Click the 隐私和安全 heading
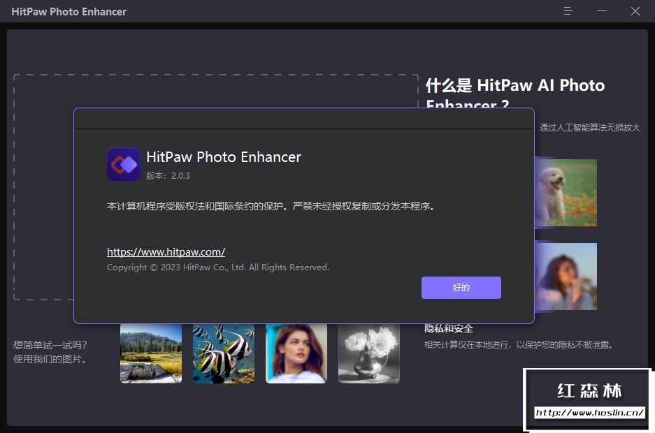655x433 pixels. (x=449, y=329)
